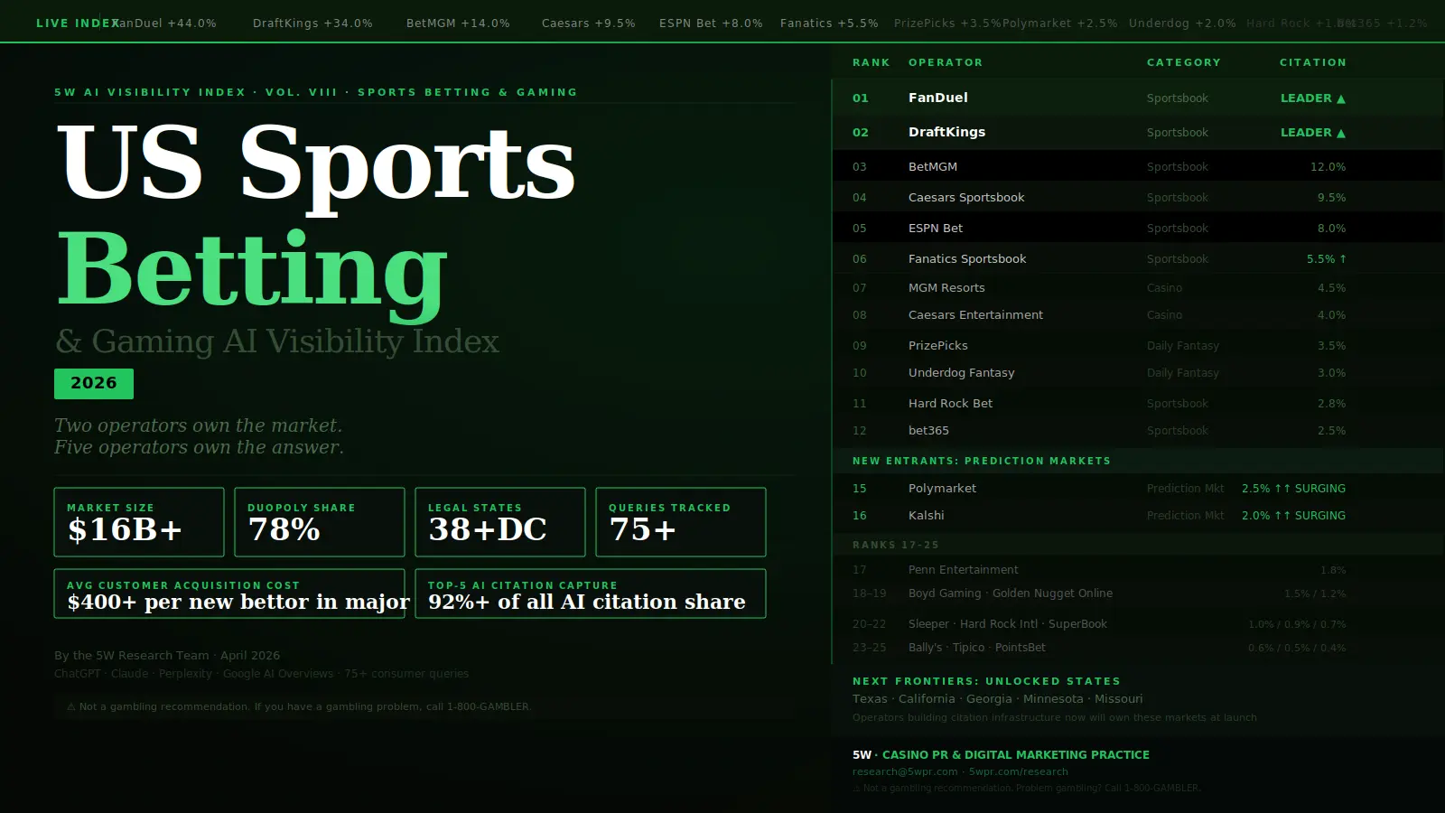Screen dimensions: 1445x813
Task: Click Bally's · Tipico · PointsBet row
Action: (977, 648)
